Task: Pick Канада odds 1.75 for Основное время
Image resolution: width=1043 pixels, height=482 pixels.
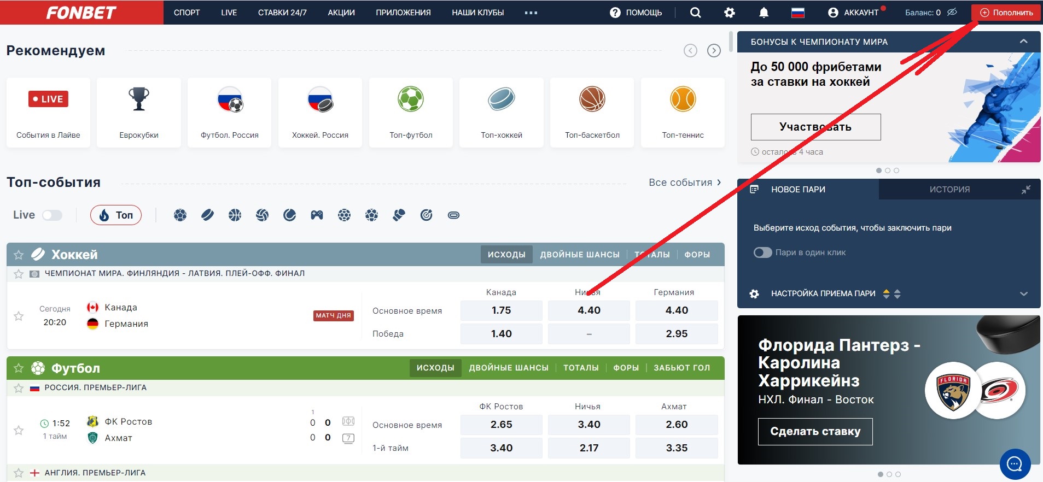Action: pyautogui.click(x=502, y=310)
